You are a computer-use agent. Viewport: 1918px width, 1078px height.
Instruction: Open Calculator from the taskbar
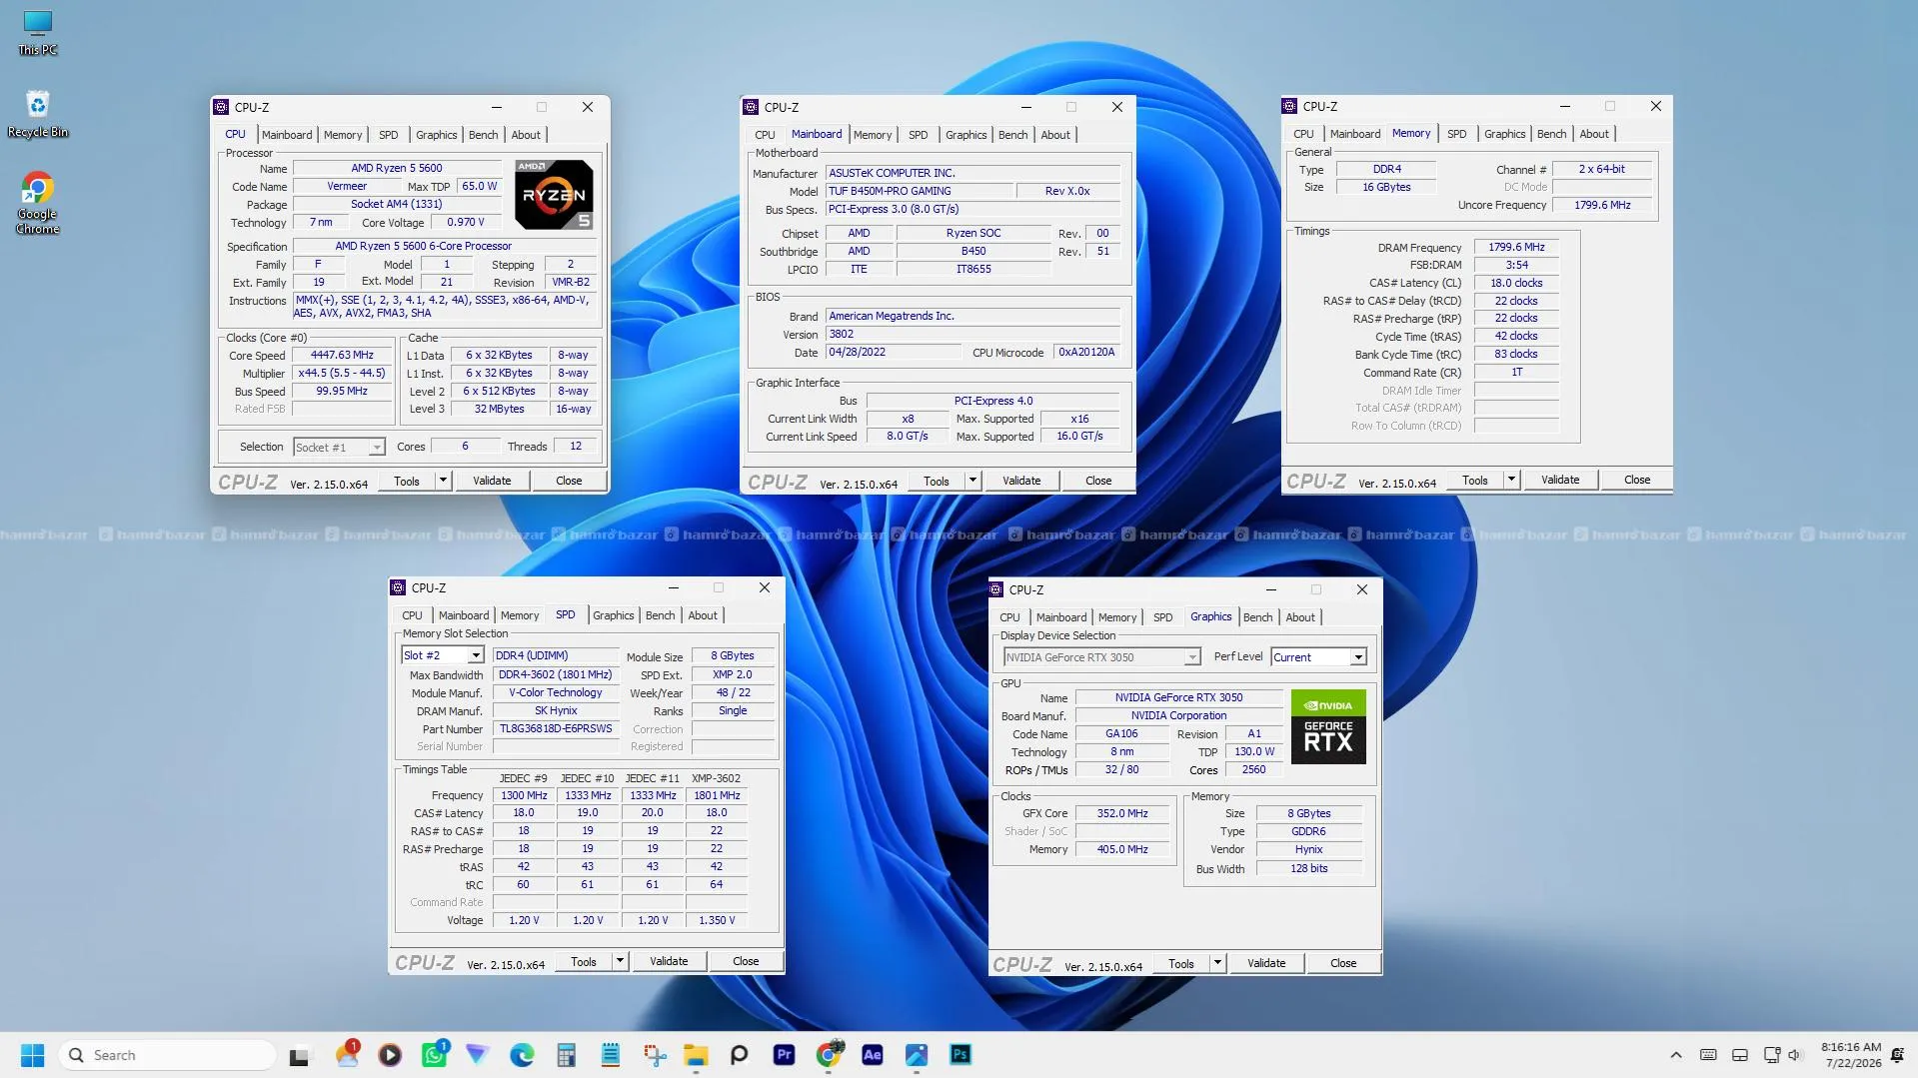click(566, 1055)
